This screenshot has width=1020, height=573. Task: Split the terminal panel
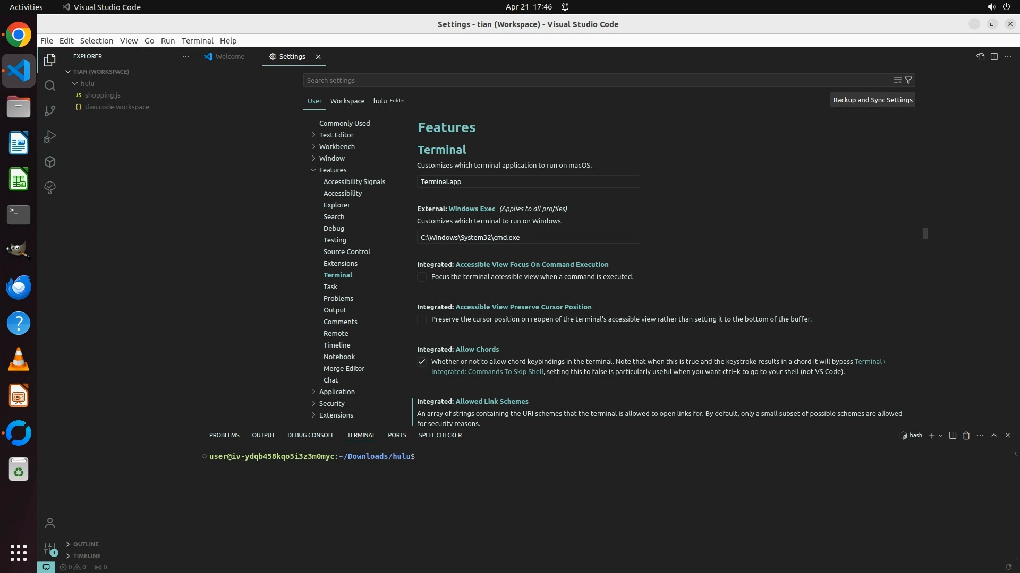click(x=953, y=435)
